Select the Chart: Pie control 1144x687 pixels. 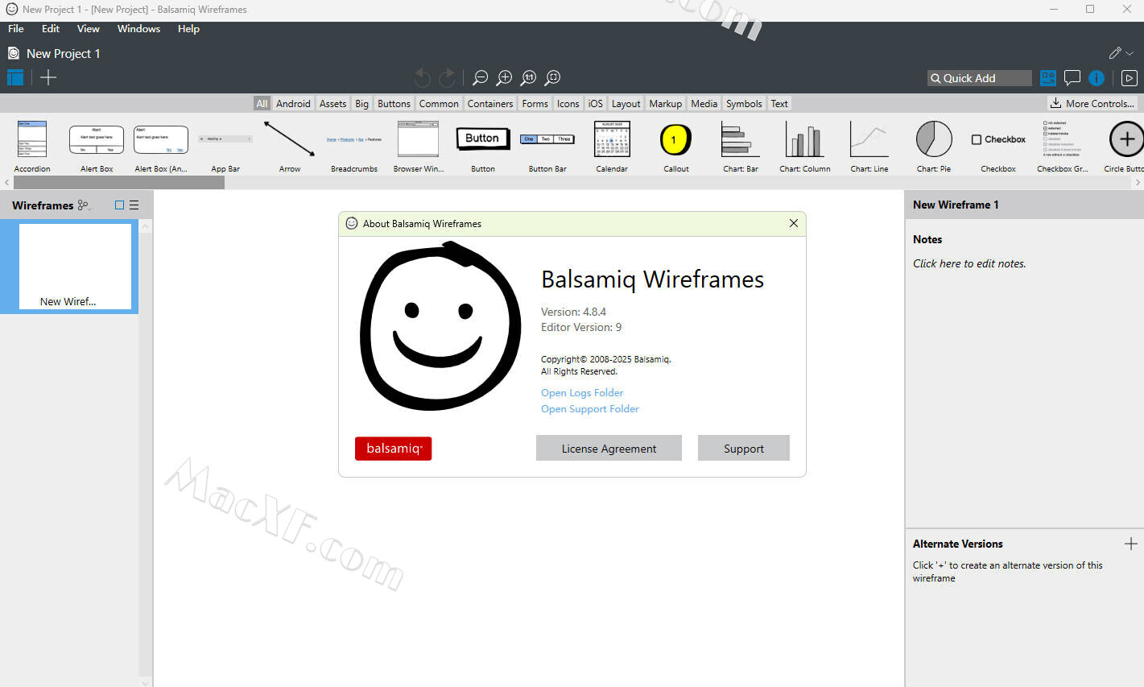click(x=934, y=147)
